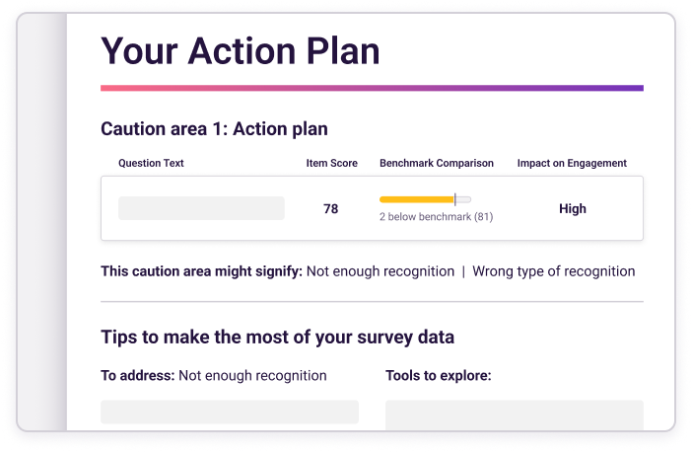Select the "Tools to explore:" heading

click(x=438, y=376)
